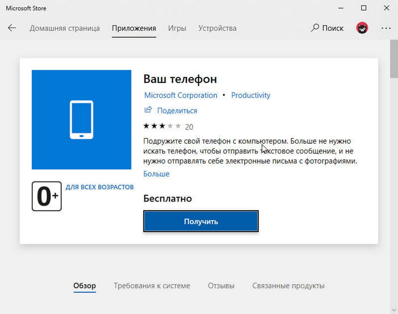
Task: Close the Microsoft Store window
Action: coord(386,8)
